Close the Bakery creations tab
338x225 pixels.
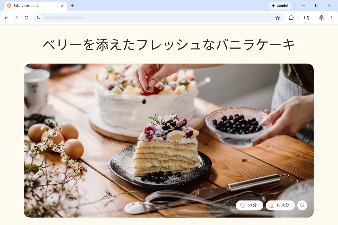click(62, 6)
